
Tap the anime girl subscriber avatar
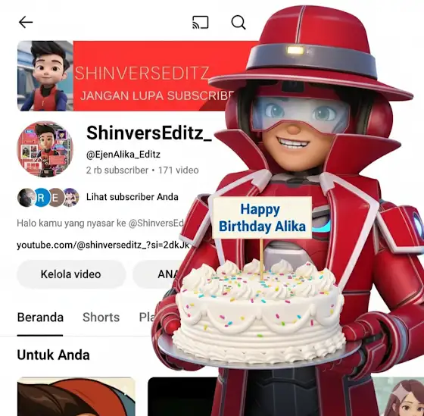(71, 197)
